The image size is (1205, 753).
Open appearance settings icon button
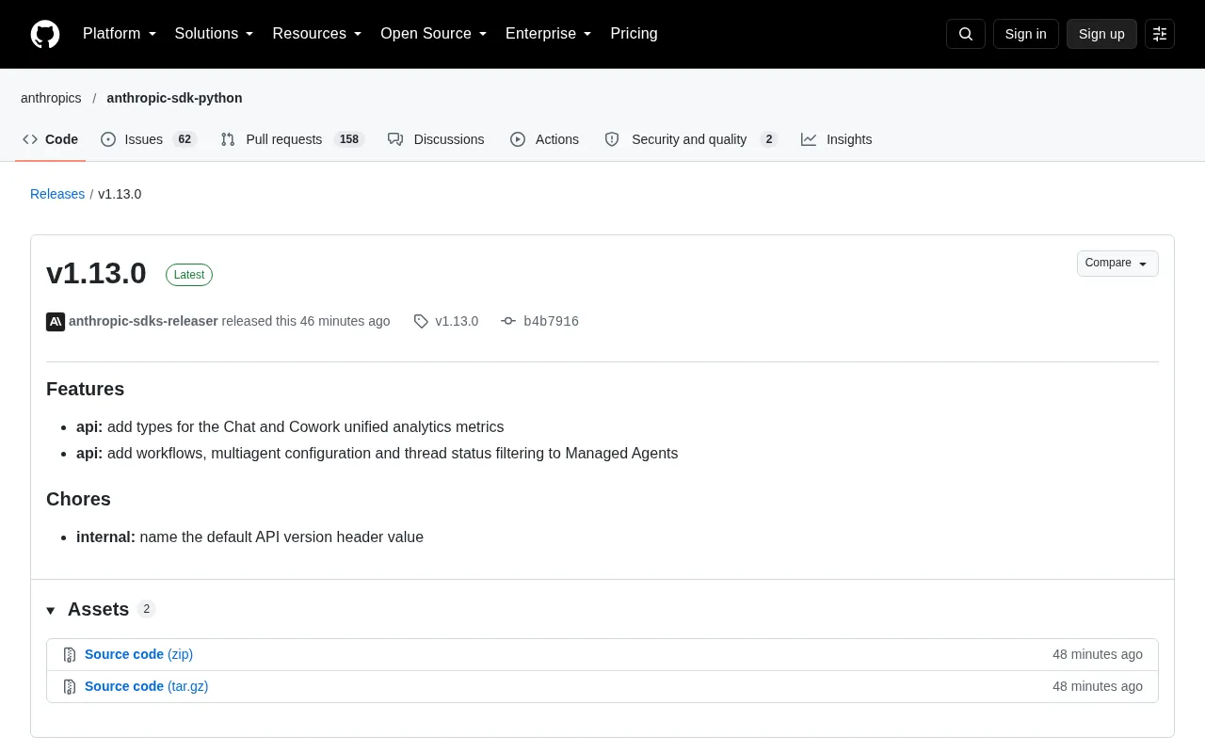coord(1160,34)
